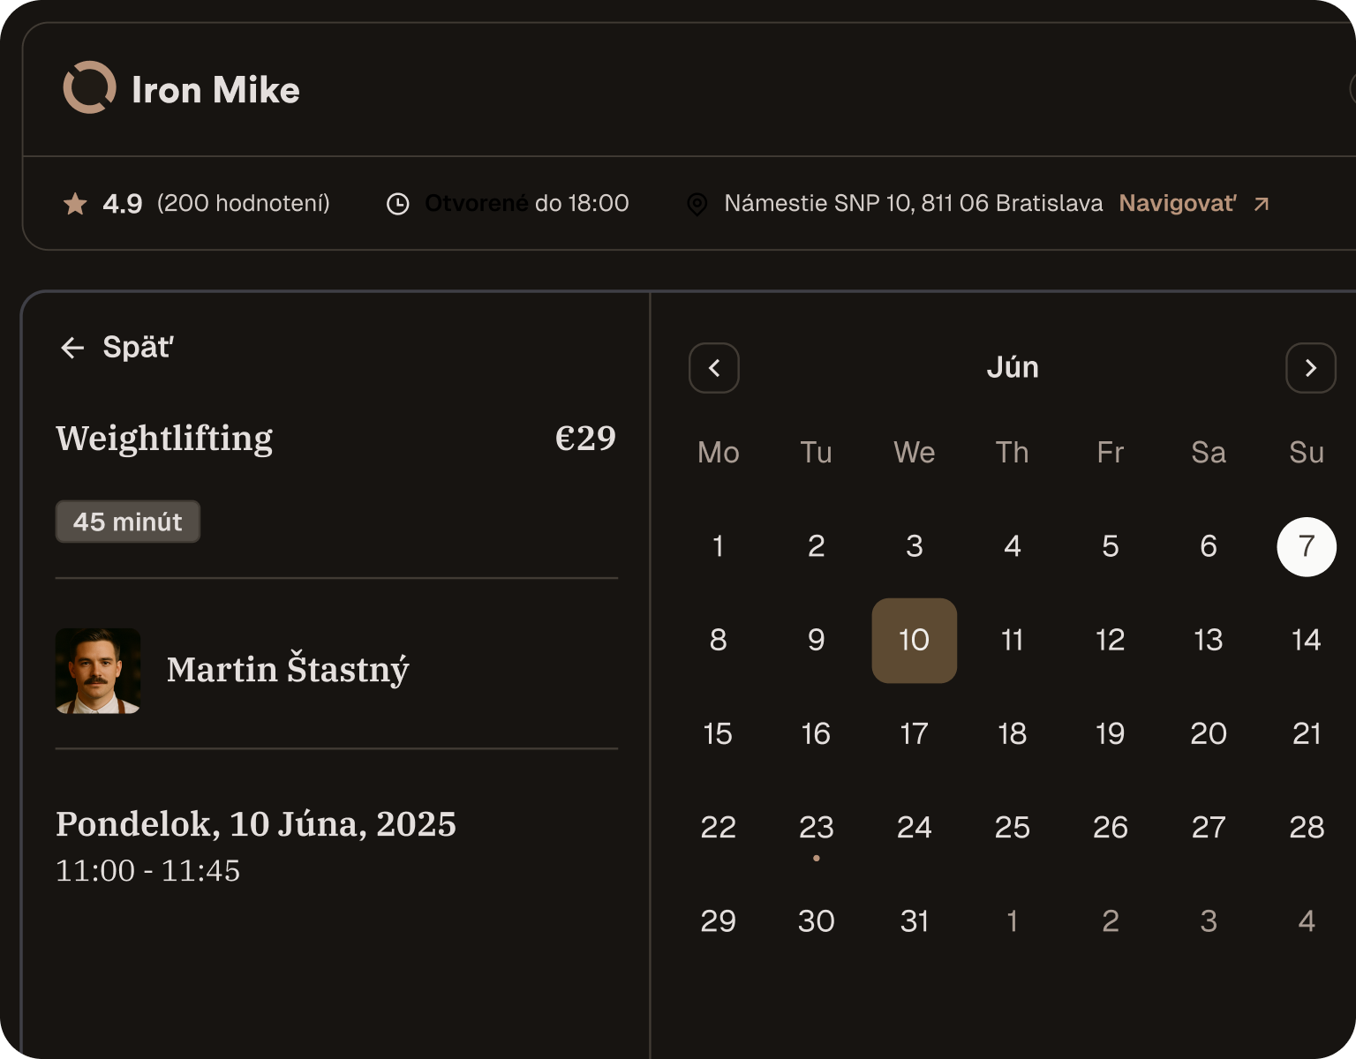Choose date 1 in first calendar row
The image size is (1356, 1059).
718,546
